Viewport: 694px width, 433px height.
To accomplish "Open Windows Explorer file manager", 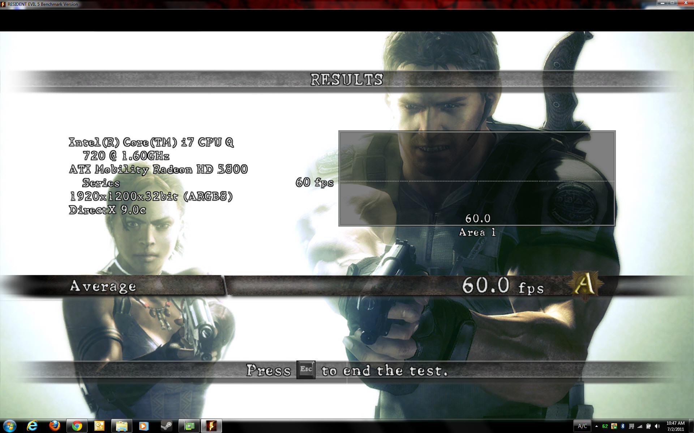I will [x=121, y=426].
